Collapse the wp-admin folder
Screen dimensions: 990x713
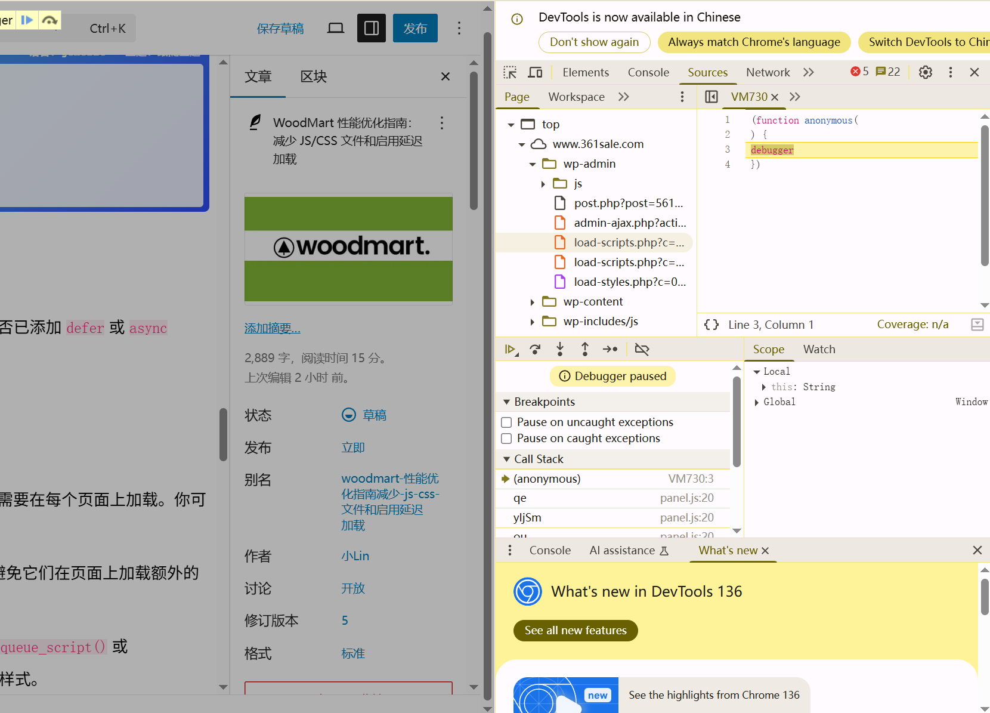click(533, 163)
